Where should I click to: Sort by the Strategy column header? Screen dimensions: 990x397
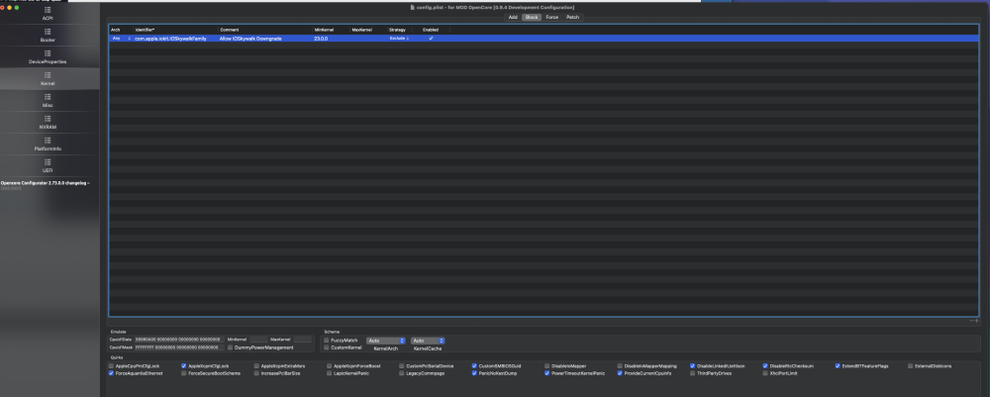point(399,30)
